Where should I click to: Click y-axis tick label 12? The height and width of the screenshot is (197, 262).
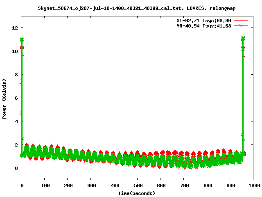pyautogui.click(x=15, y=28)
